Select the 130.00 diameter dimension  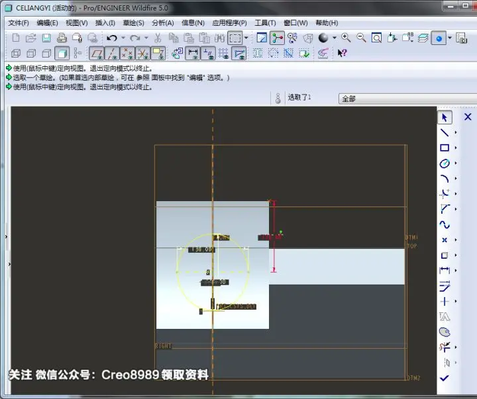click(201, 249)
